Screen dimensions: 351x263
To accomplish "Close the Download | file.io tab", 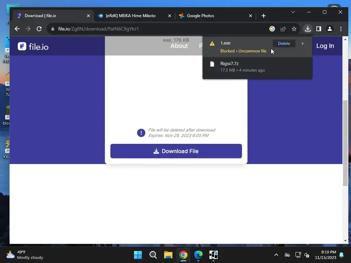I will [88, 16].
